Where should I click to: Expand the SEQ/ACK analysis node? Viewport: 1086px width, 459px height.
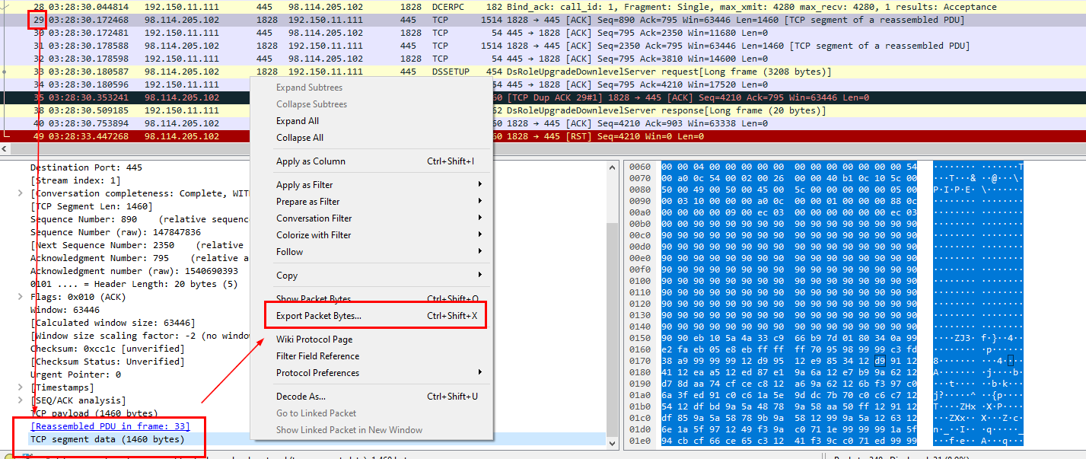tap(20, 400)
